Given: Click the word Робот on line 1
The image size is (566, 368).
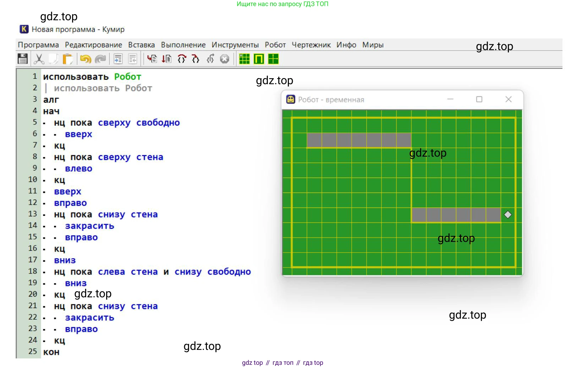Looking at the screenshot, I should pos(128,77).
